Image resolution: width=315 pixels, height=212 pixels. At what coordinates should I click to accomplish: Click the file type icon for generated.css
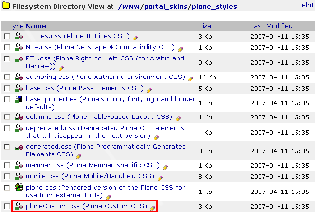click(19, 147)
